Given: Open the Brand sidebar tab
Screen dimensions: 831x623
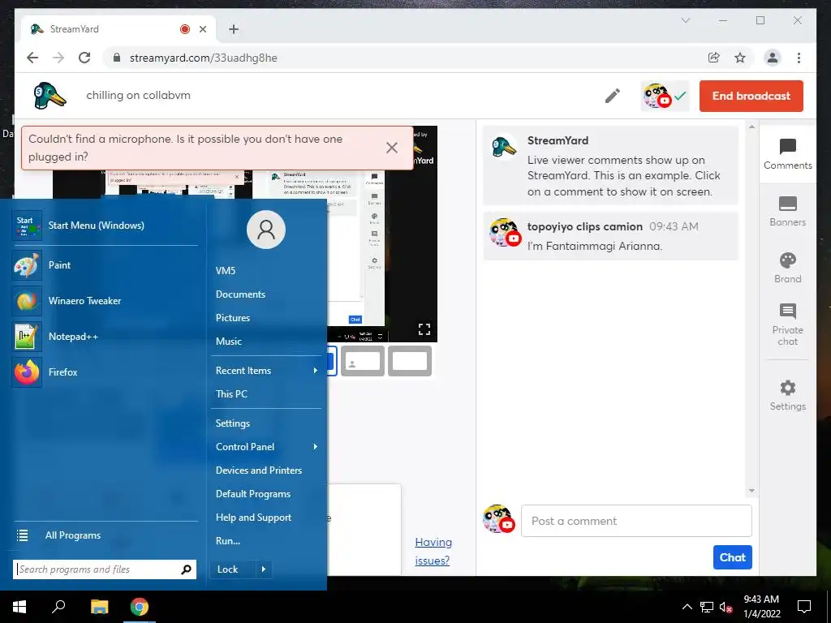Looking at the screenshot, I should tap(787, 268).
